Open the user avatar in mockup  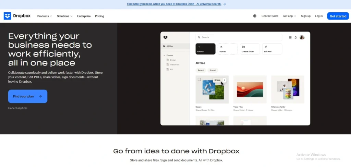[302, 37]
